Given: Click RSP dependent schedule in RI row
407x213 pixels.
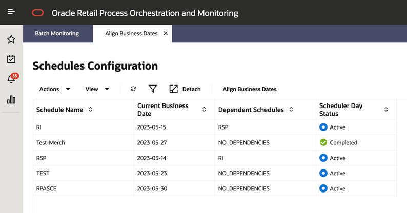Looking at the screenshot, I should click(x=223, y=127).
